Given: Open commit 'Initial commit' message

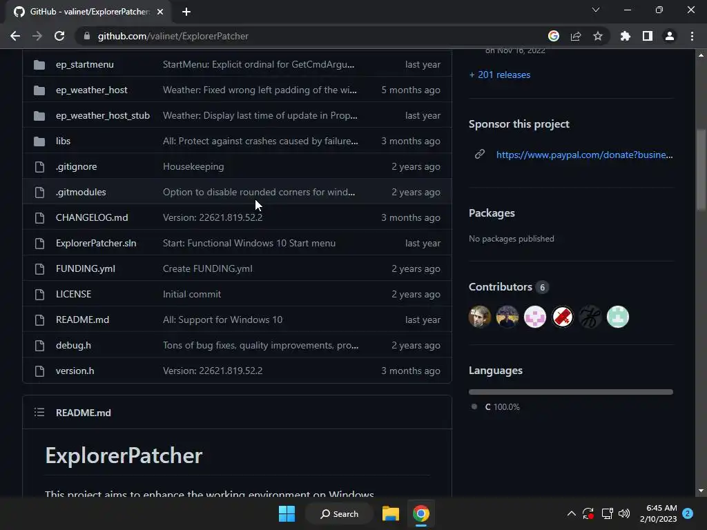Looking at the screenshot, I should coord(192,294).
